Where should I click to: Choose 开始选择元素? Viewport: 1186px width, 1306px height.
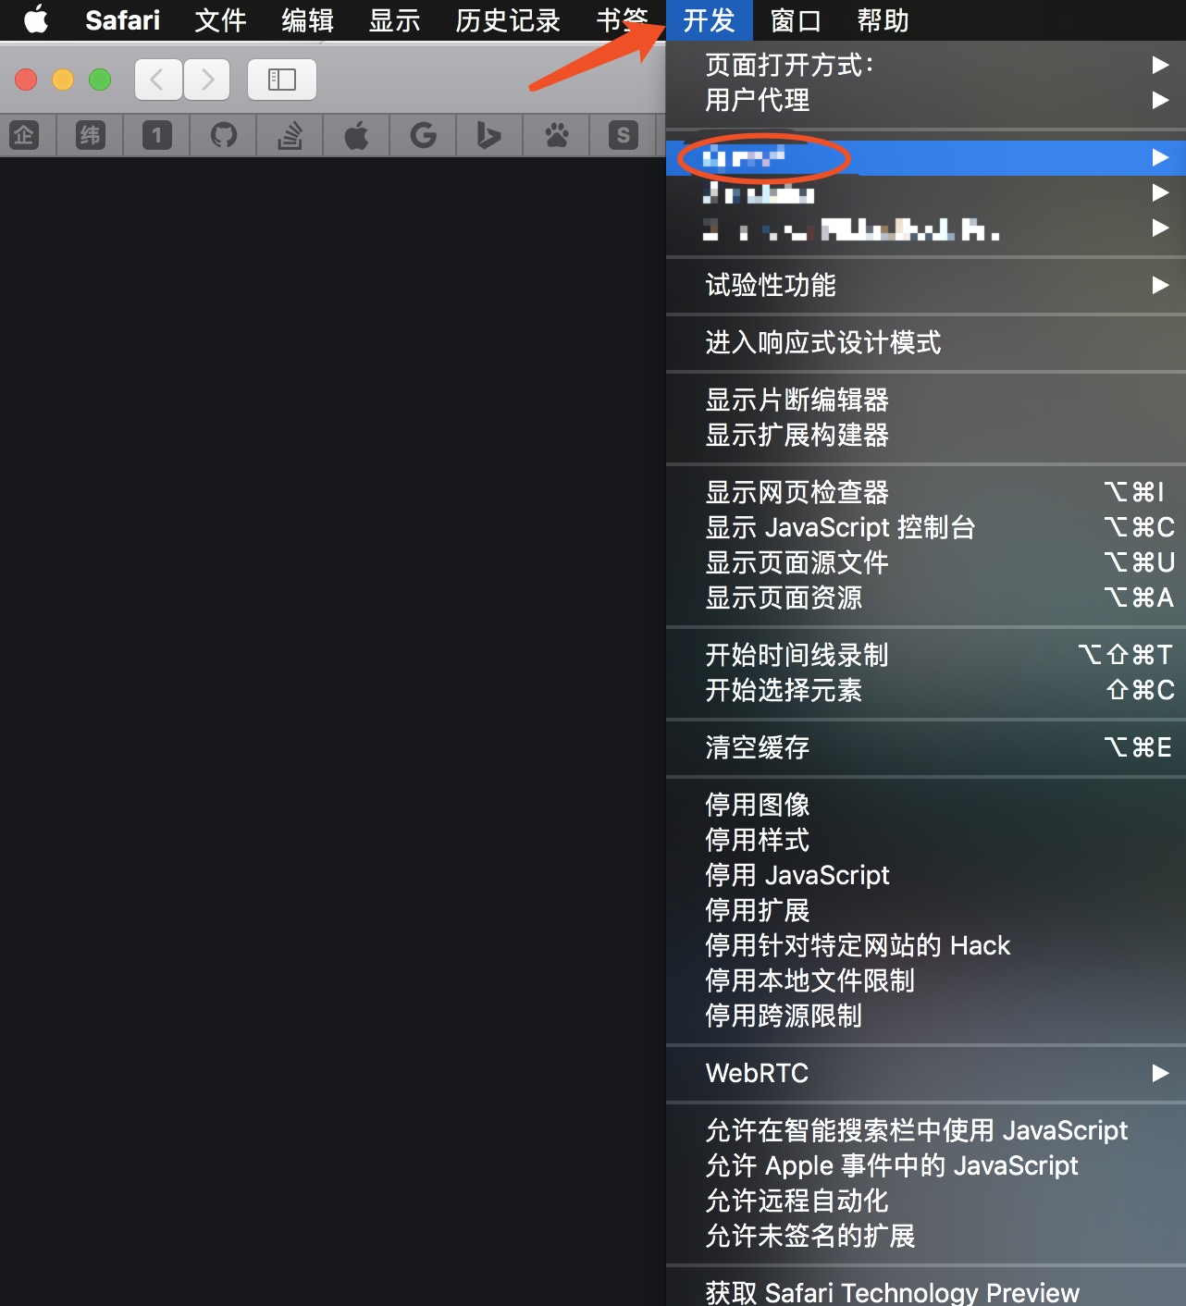pos(926,690)
